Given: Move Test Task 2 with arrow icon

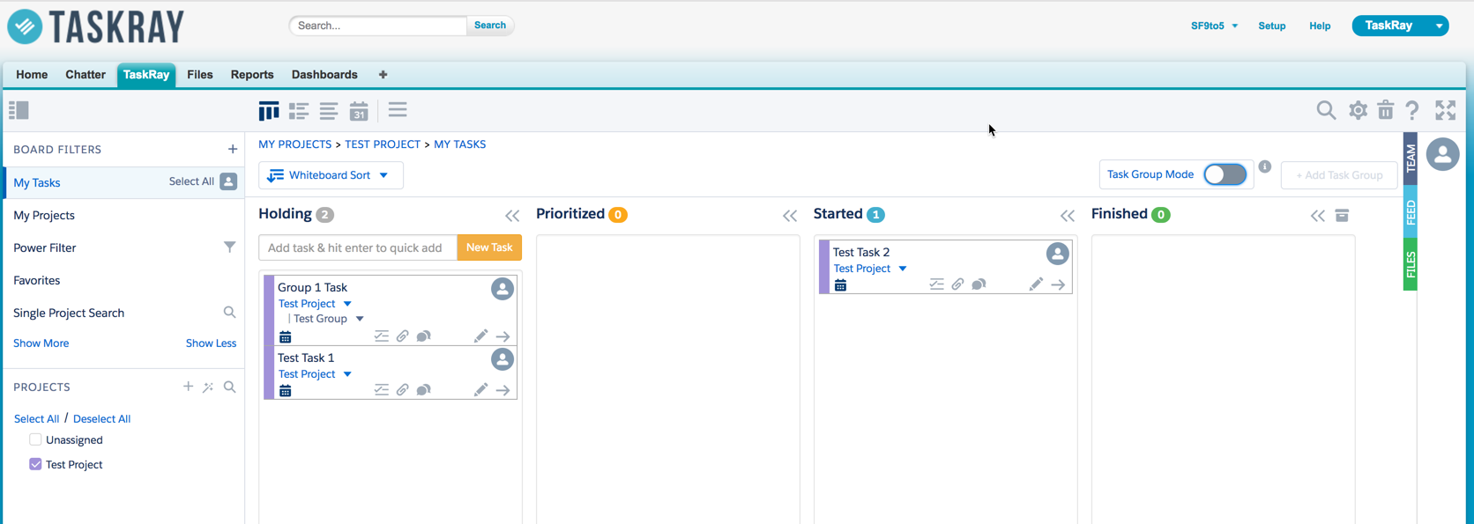Looking at the screenshot, I should (x=1058, y=284).
